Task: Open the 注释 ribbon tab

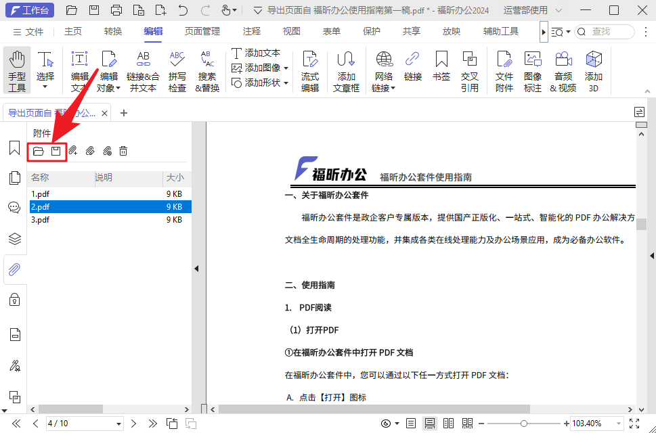Action: click(x=251, y=30)
